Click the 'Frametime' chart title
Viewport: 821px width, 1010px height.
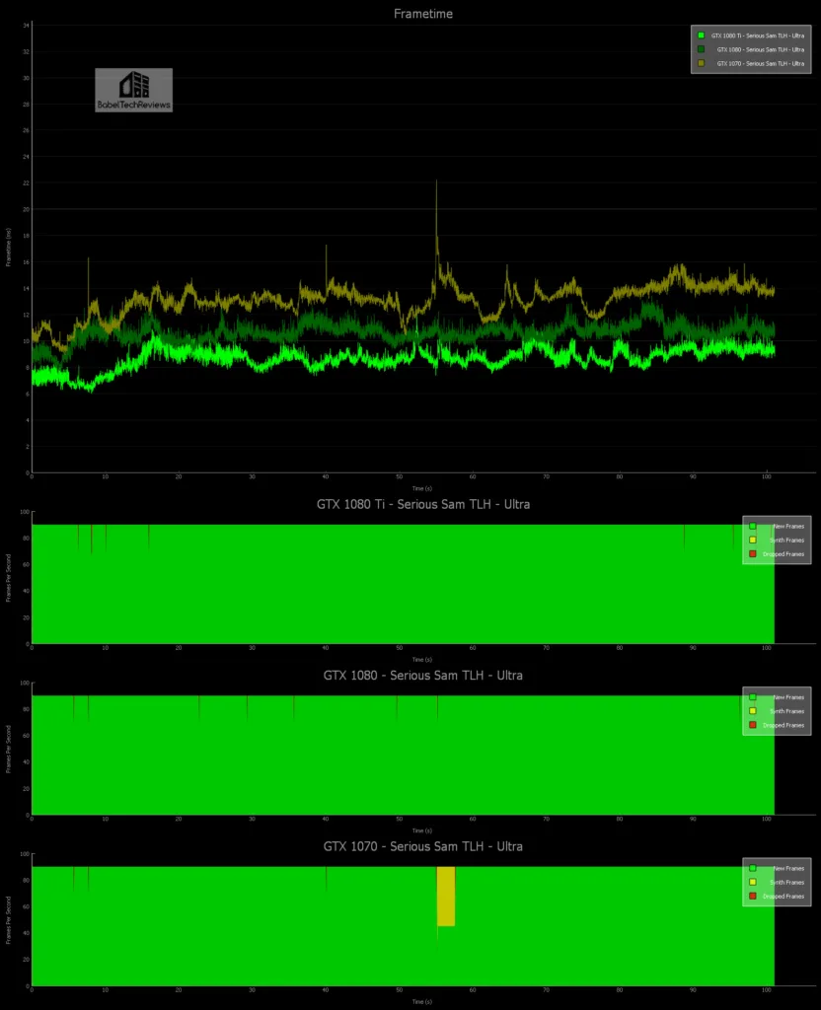point(422,14)
